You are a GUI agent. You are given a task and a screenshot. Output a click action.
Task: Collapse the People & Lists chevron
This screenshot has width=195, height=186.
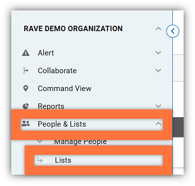(x=158, y=124)
